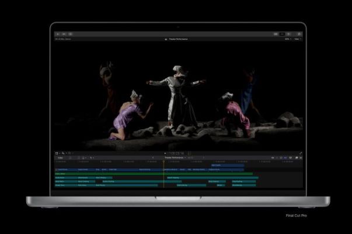Click the orange playhead on the timeline ruler
Viewport: 352px width, 234px height.
(163, 161)
